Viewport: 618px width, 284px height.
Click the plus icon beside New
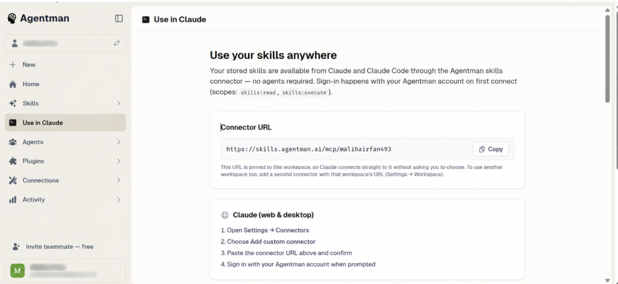(x=13, y=65)
